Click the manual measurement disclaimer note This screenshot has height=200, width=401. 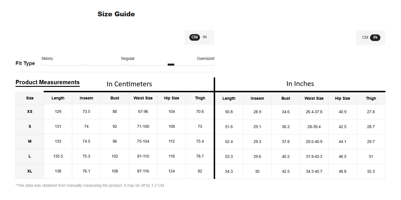[x=90, y=185]
